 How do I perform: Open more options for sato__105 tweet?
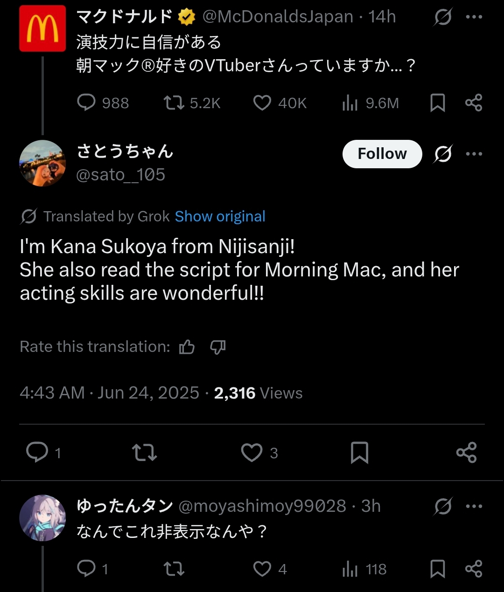(474, 154)
